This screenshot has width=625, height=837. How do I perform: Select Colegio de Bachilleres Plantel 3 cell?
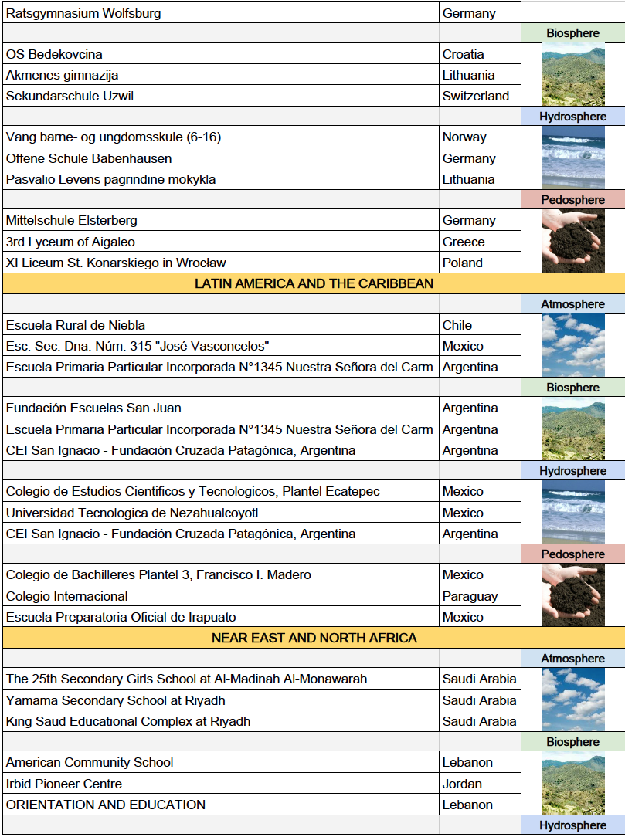(221, 574)
